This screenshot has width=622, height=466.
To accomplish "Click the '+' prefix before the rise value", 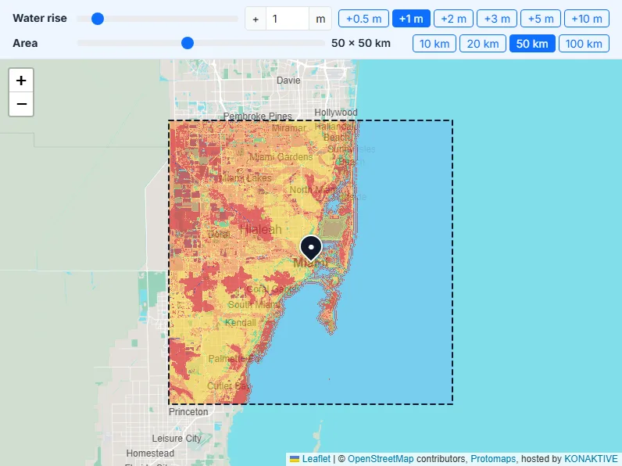I will point(256,19).
